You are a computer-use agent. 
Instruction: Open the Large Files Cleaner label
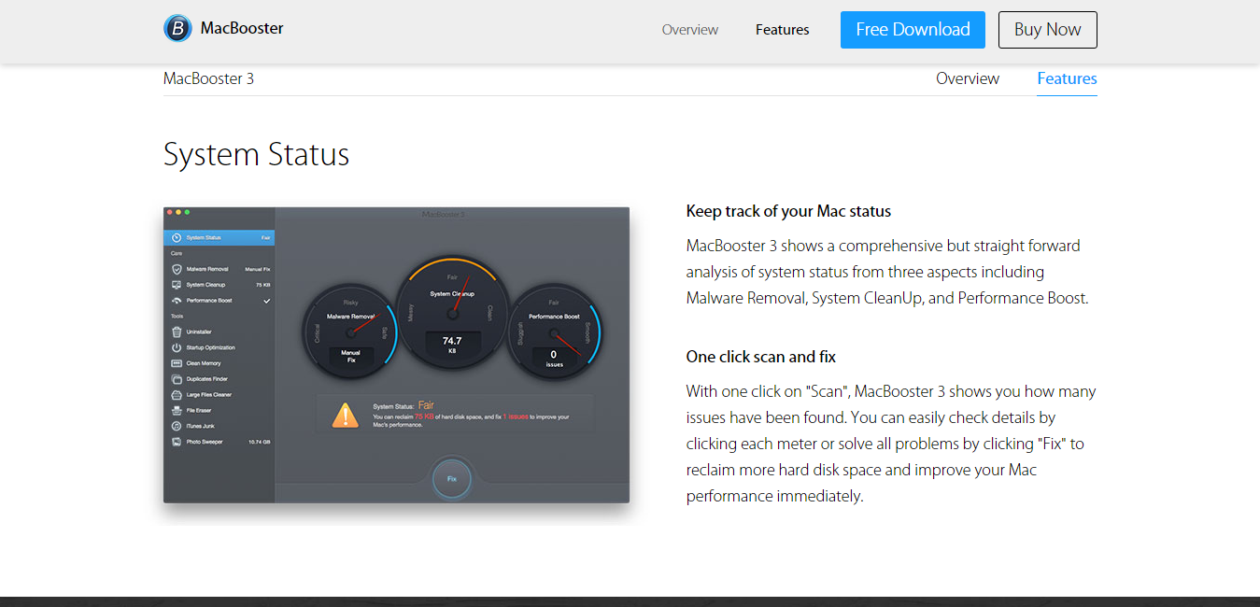coord(209,395)
